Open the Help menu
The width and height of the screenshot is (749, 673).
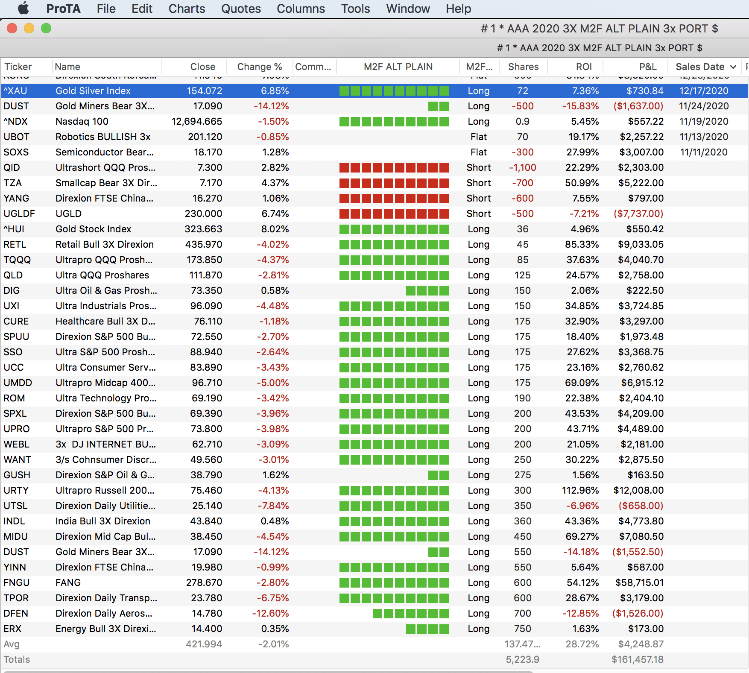coord(458,9)
